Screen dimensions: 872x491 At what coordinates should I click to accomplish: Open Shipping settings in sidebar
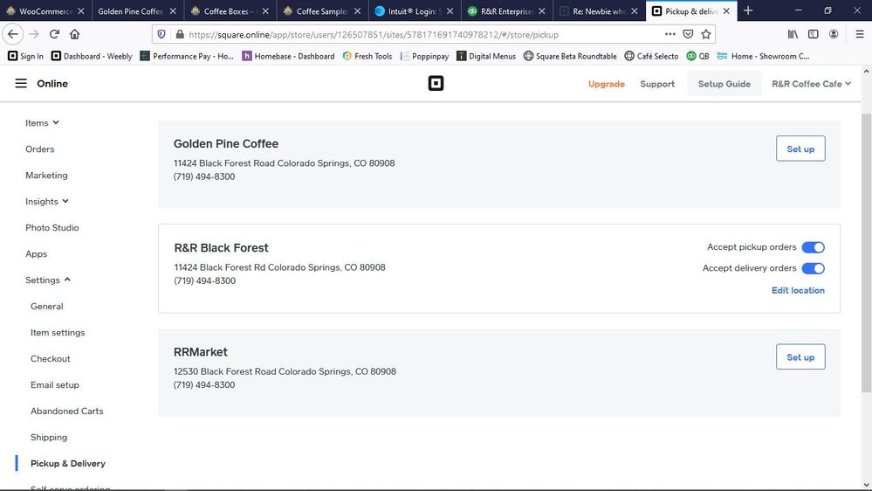(x=49, y=438)
